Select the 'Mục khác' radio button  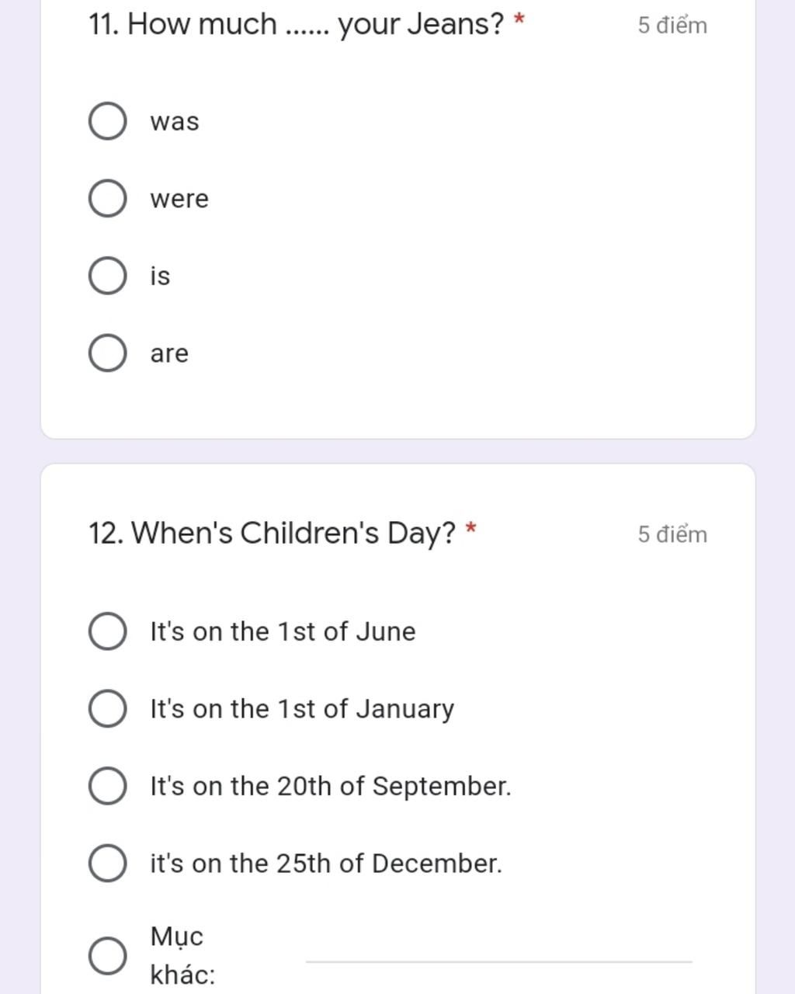(108, 955)
